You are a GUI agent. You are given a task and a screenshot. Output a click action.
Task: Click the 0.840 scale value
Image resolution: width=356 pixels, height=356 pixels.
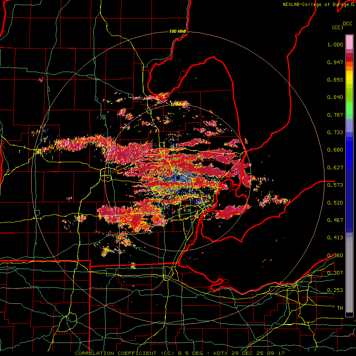tap(335, 97)
